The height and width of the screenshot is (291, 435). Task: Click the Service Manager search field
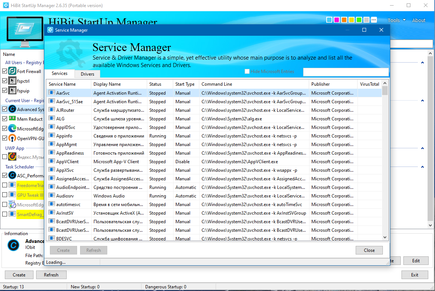[x=346, y=72]
